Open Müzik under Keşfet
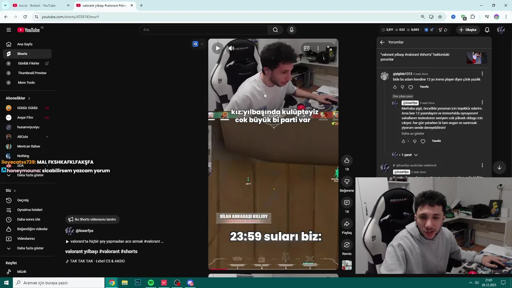512x288 pixels. [27, 272]
